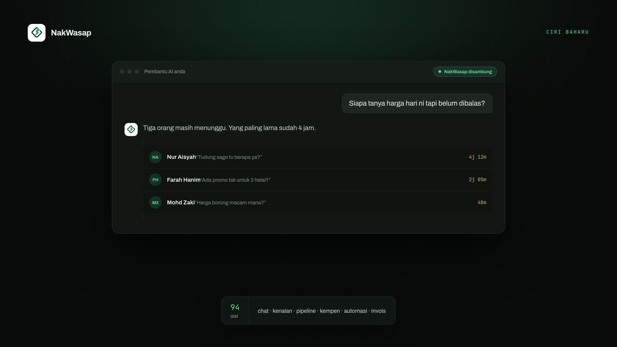Viewport: 617px width, 347px height.
Task: Click the message "Harga borong macam mana?"
Action: tap(230, 203)
